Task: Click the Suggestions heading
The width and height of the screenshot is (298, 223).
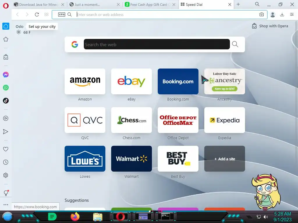Action: (77, 200)
